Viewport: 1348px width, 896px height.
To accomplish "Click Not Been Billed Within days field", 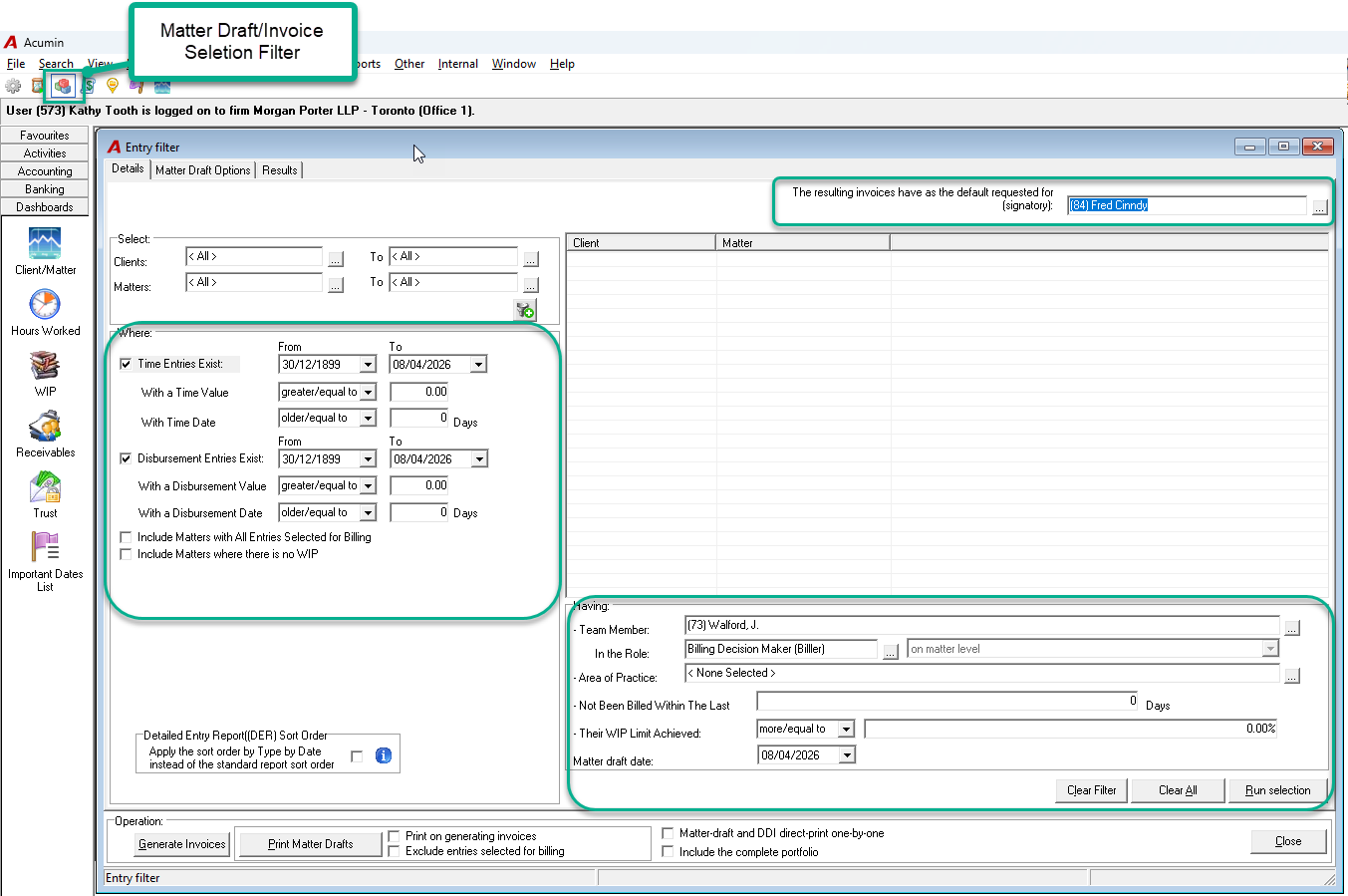I will (x=947, y=702).
